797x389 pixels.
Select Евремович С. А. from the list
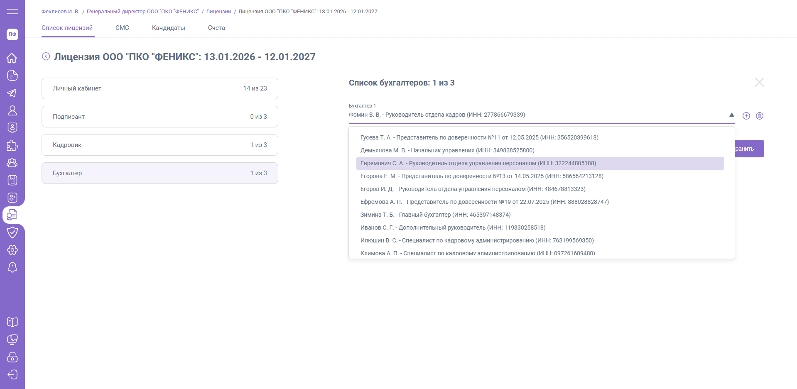[478, 164]
